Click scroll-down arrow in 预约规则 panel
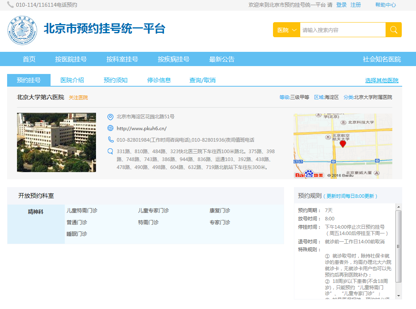 [399, 296]
